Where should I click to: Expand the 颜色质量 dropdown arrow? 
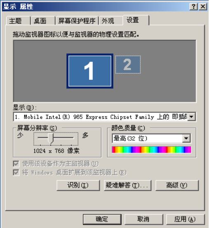click(186, 138)
